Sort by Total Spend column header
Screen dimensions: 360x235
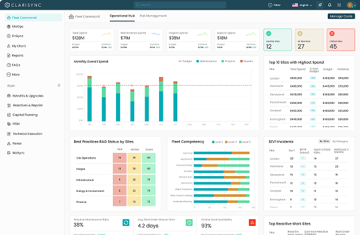click(x=298, y=69)
